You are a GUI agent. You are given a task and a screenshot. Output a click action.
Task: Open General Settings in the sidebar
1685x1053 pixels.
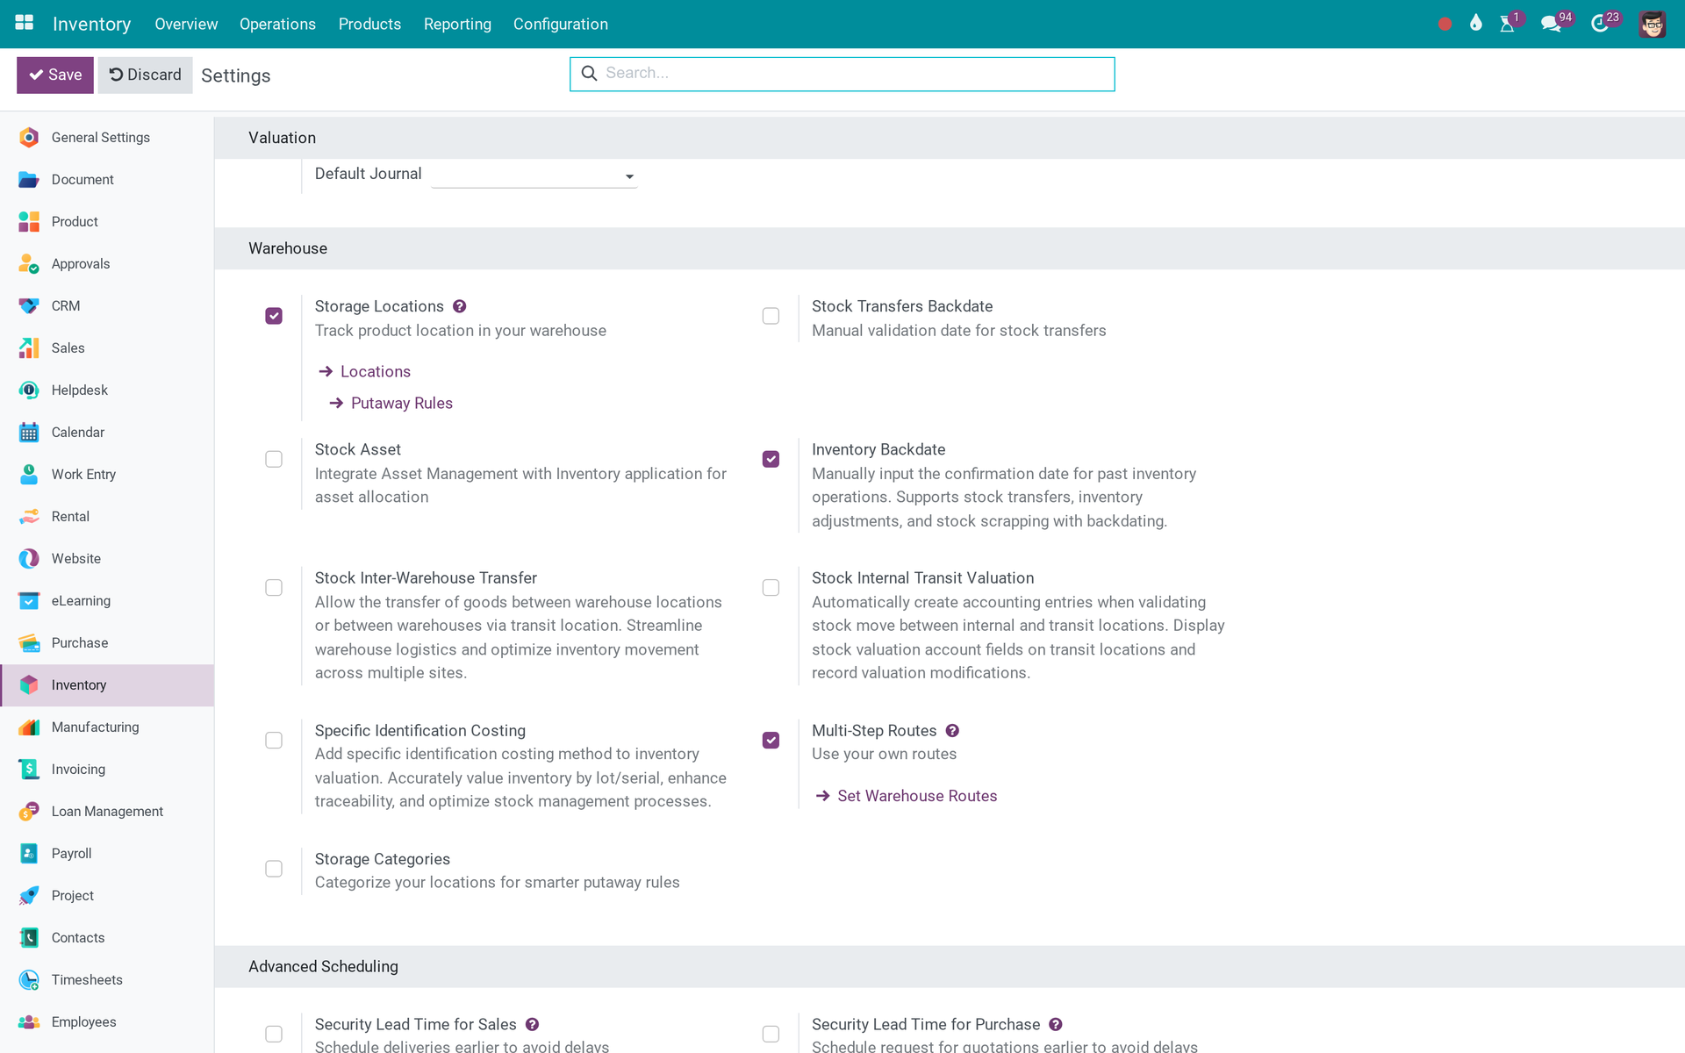[107, 138]
